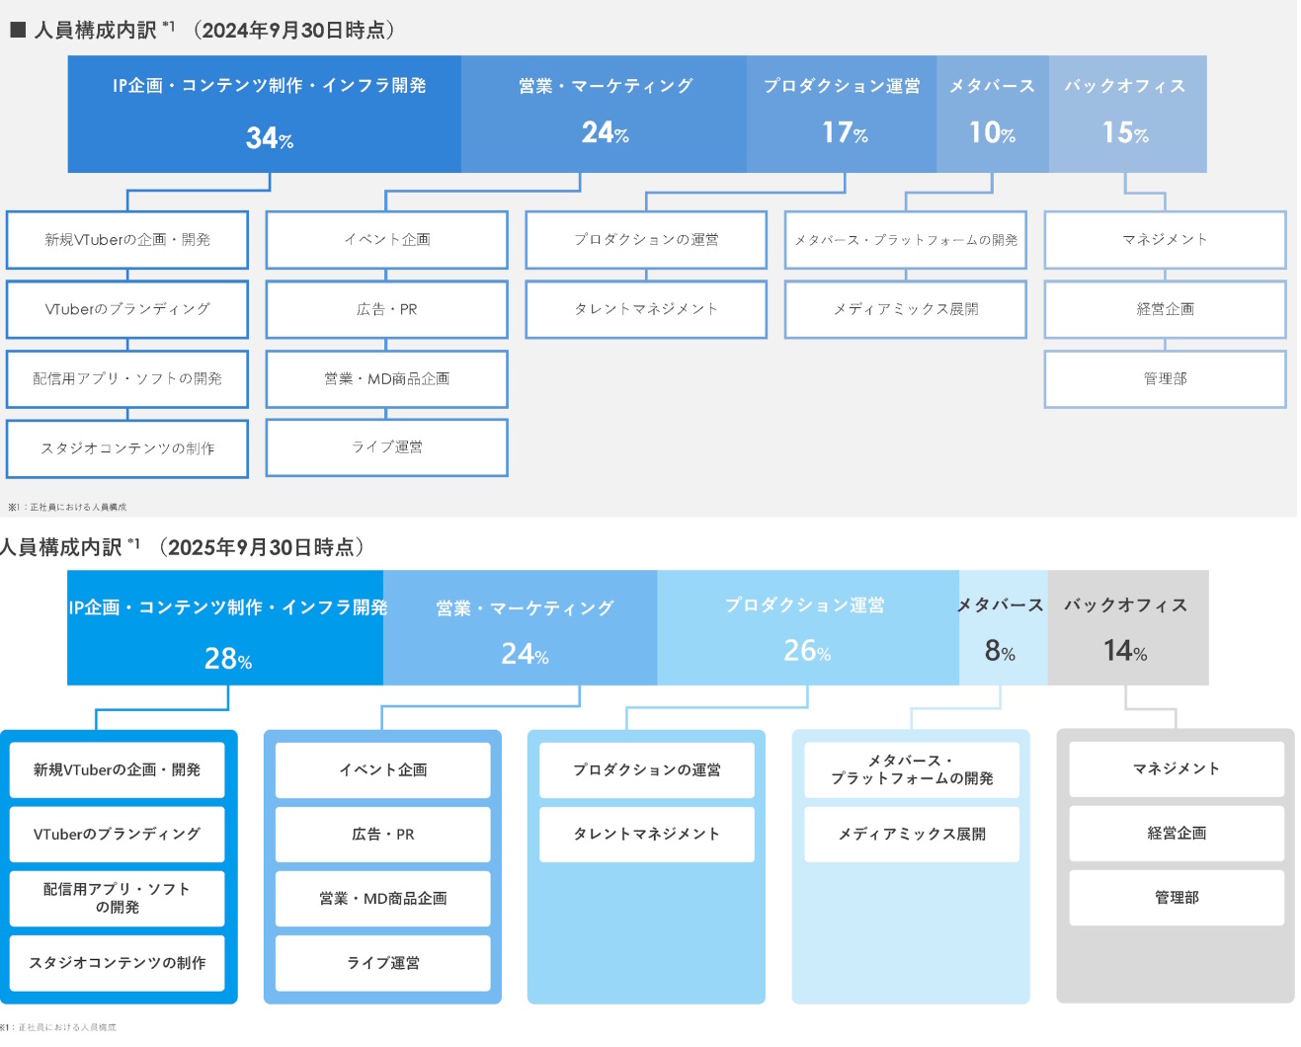The image size is (1301, 1047).
Task: Click the 8% メタバース segment
Action: pos(1002,628)
